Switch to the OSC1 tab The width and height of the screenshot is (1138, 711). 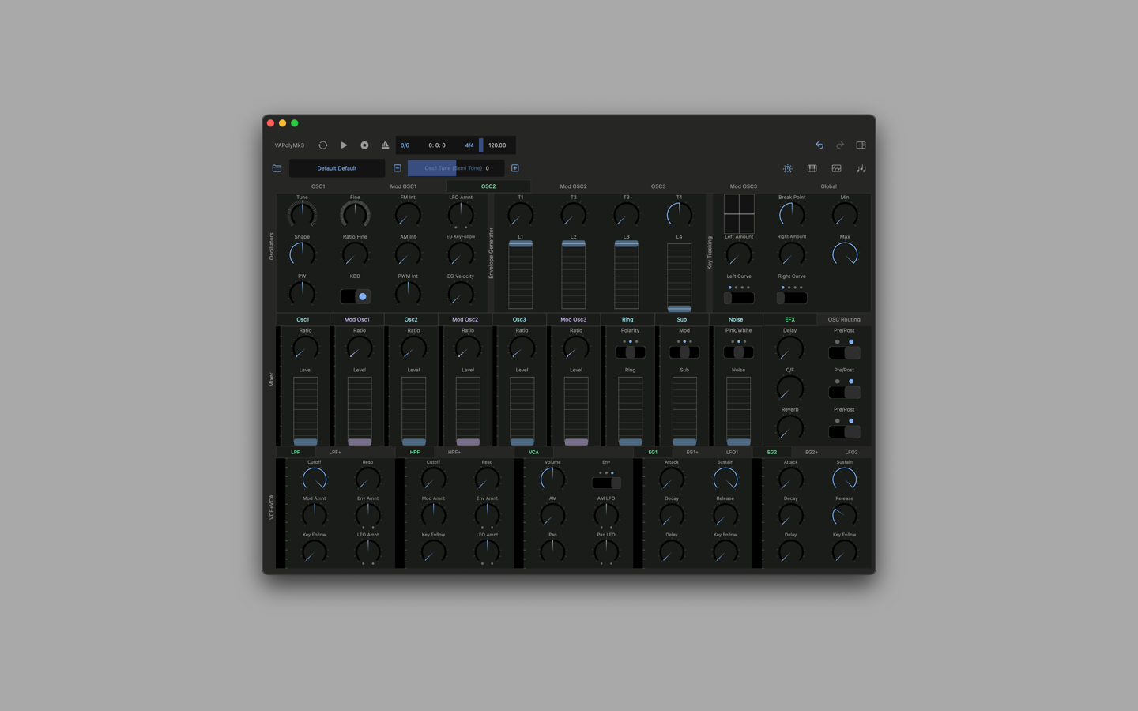(318, 186)
